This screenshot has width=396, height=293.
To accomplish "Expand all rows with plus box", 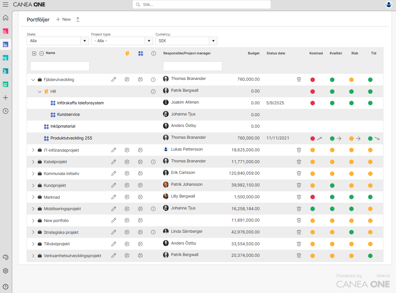I will coord(34,53).
